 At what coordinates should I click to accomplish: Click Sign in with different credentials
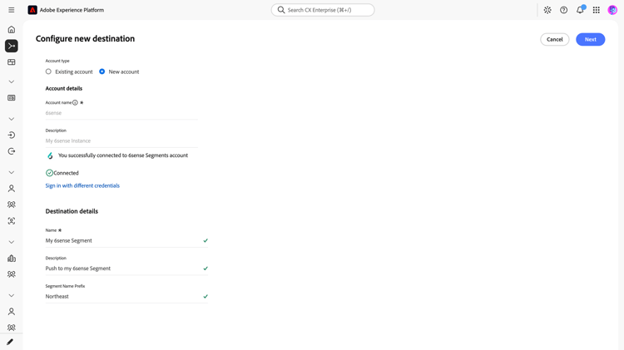[82, 185]
